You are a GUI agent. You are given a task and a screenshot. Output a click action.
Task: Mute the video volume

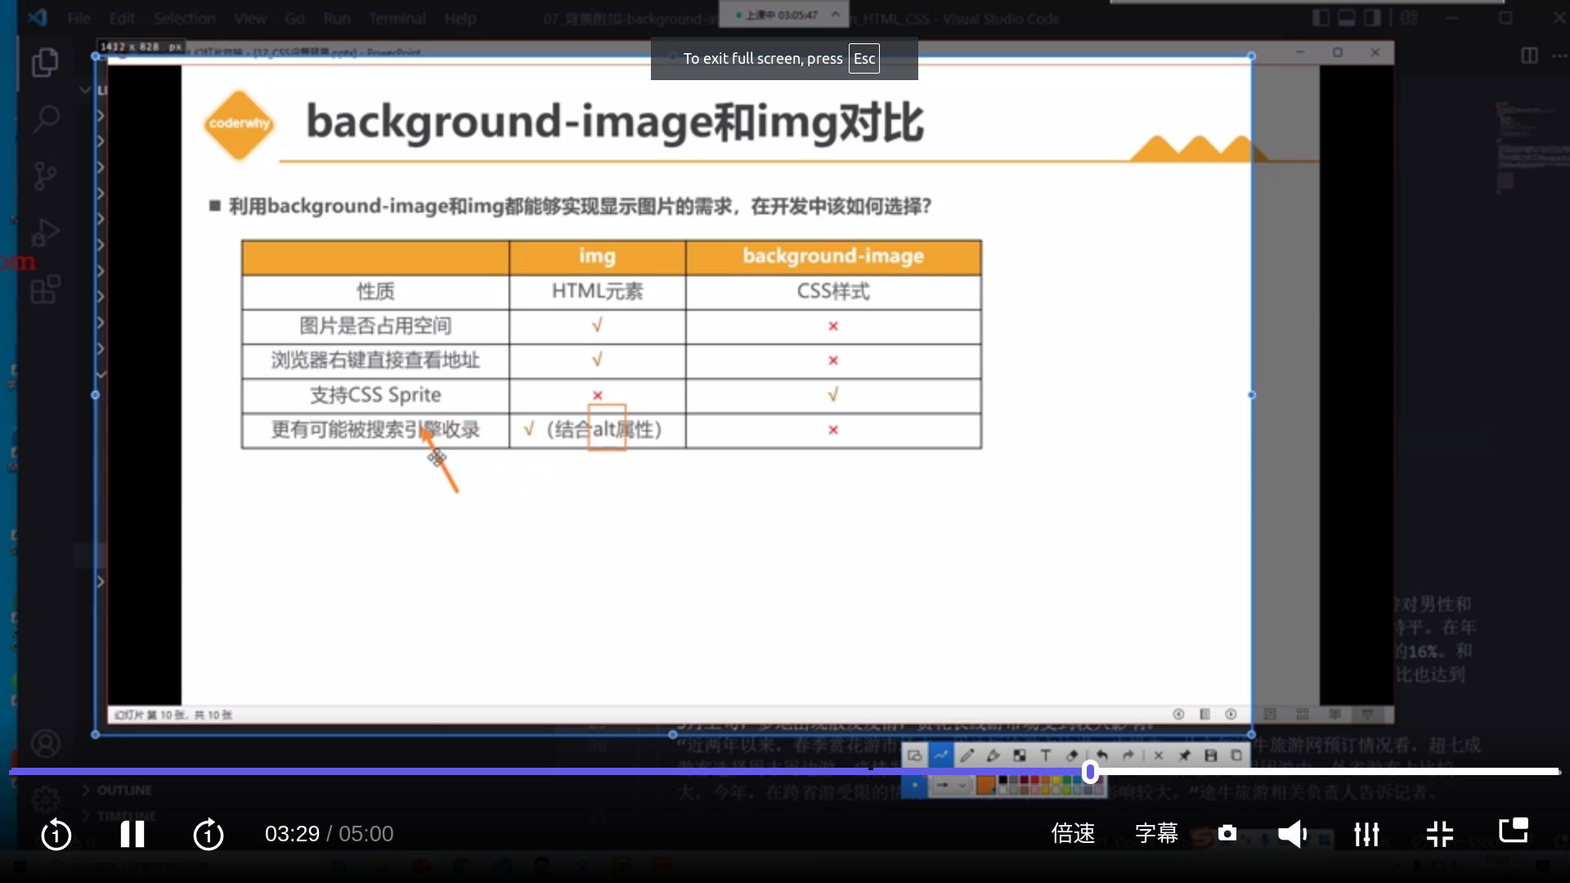coord(1292,834)
